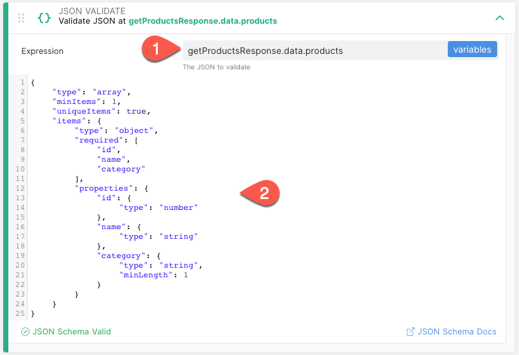Click the "JSON Schema Valid" status text
519x355 pixels.
click(x=71, y=331)
